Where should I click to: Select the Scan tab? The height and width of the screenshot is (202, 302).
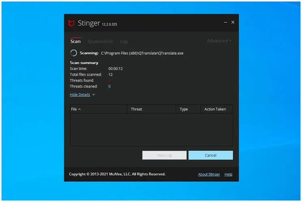click(x=75, y=41)
